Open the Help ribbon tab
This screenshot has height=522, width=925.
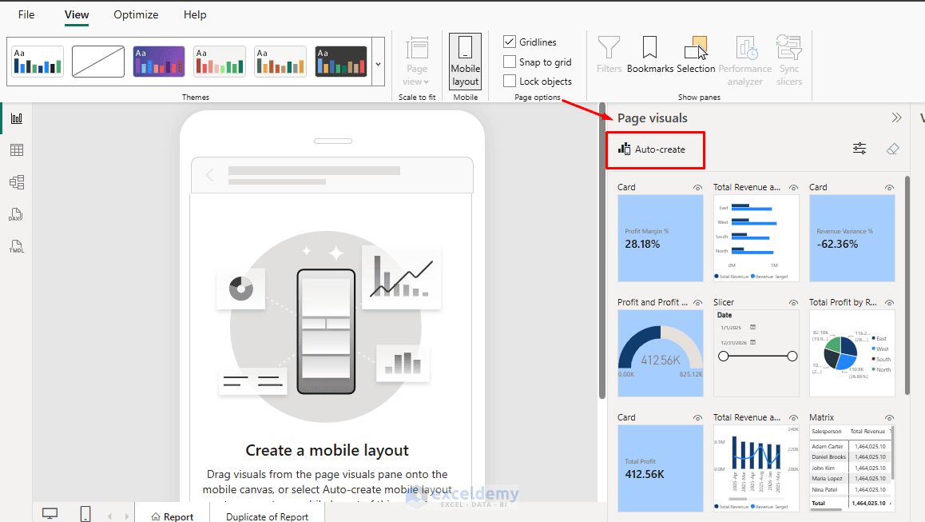pyautogui.click(x=195, y=14)
